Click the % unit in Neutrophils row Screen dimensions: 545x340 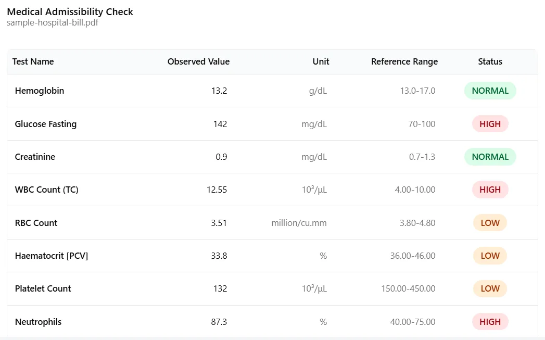pos(323,322)
